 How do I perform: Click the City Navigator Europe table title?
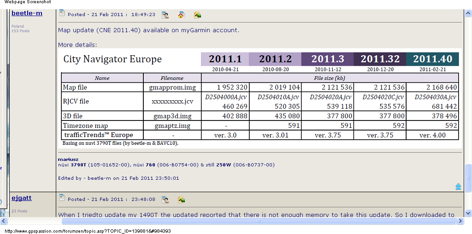[x=112, y=59]
